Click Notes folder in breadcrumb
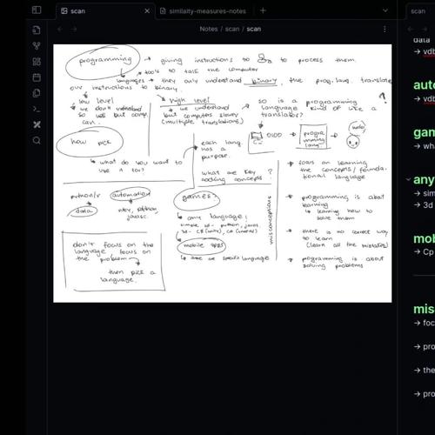 pyautogui.click(x=209, y=29)
